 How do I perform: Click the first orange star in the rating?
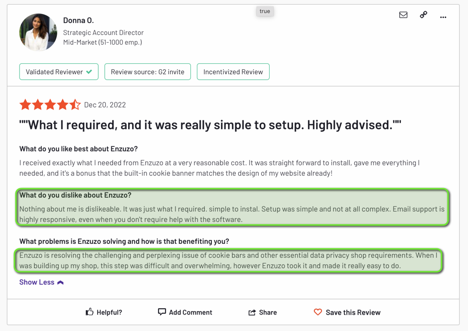(25, 105)
